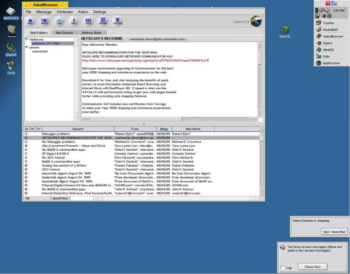Open the Adam menu
The image size is (350, 274).
(x=83, y=12)
